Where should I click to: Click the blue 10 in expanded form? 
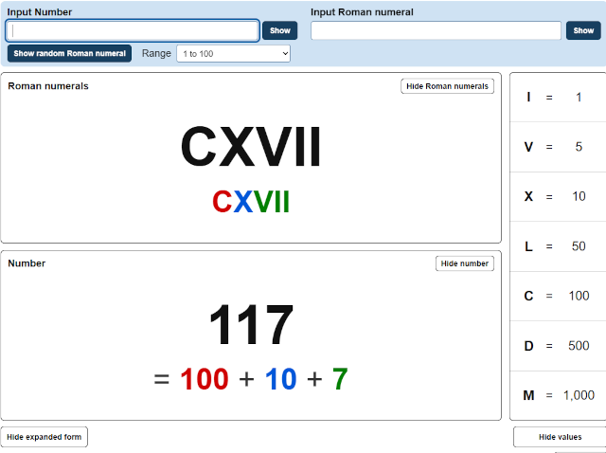point(281,379)
